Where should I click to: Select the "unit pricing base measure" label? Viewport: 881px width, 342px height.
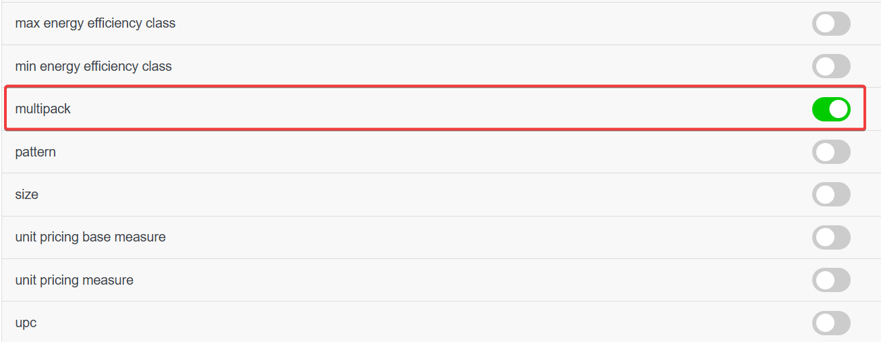[90, 237]
